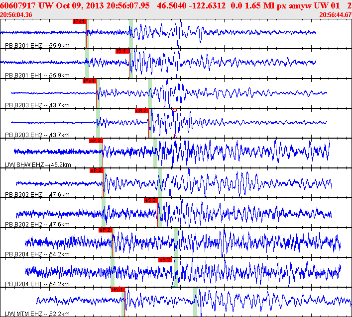The width and height of the screenshot is (352, 317).
Task: Click the iPc1 pick flag on B203 EHZ
Action: (89, 81)
